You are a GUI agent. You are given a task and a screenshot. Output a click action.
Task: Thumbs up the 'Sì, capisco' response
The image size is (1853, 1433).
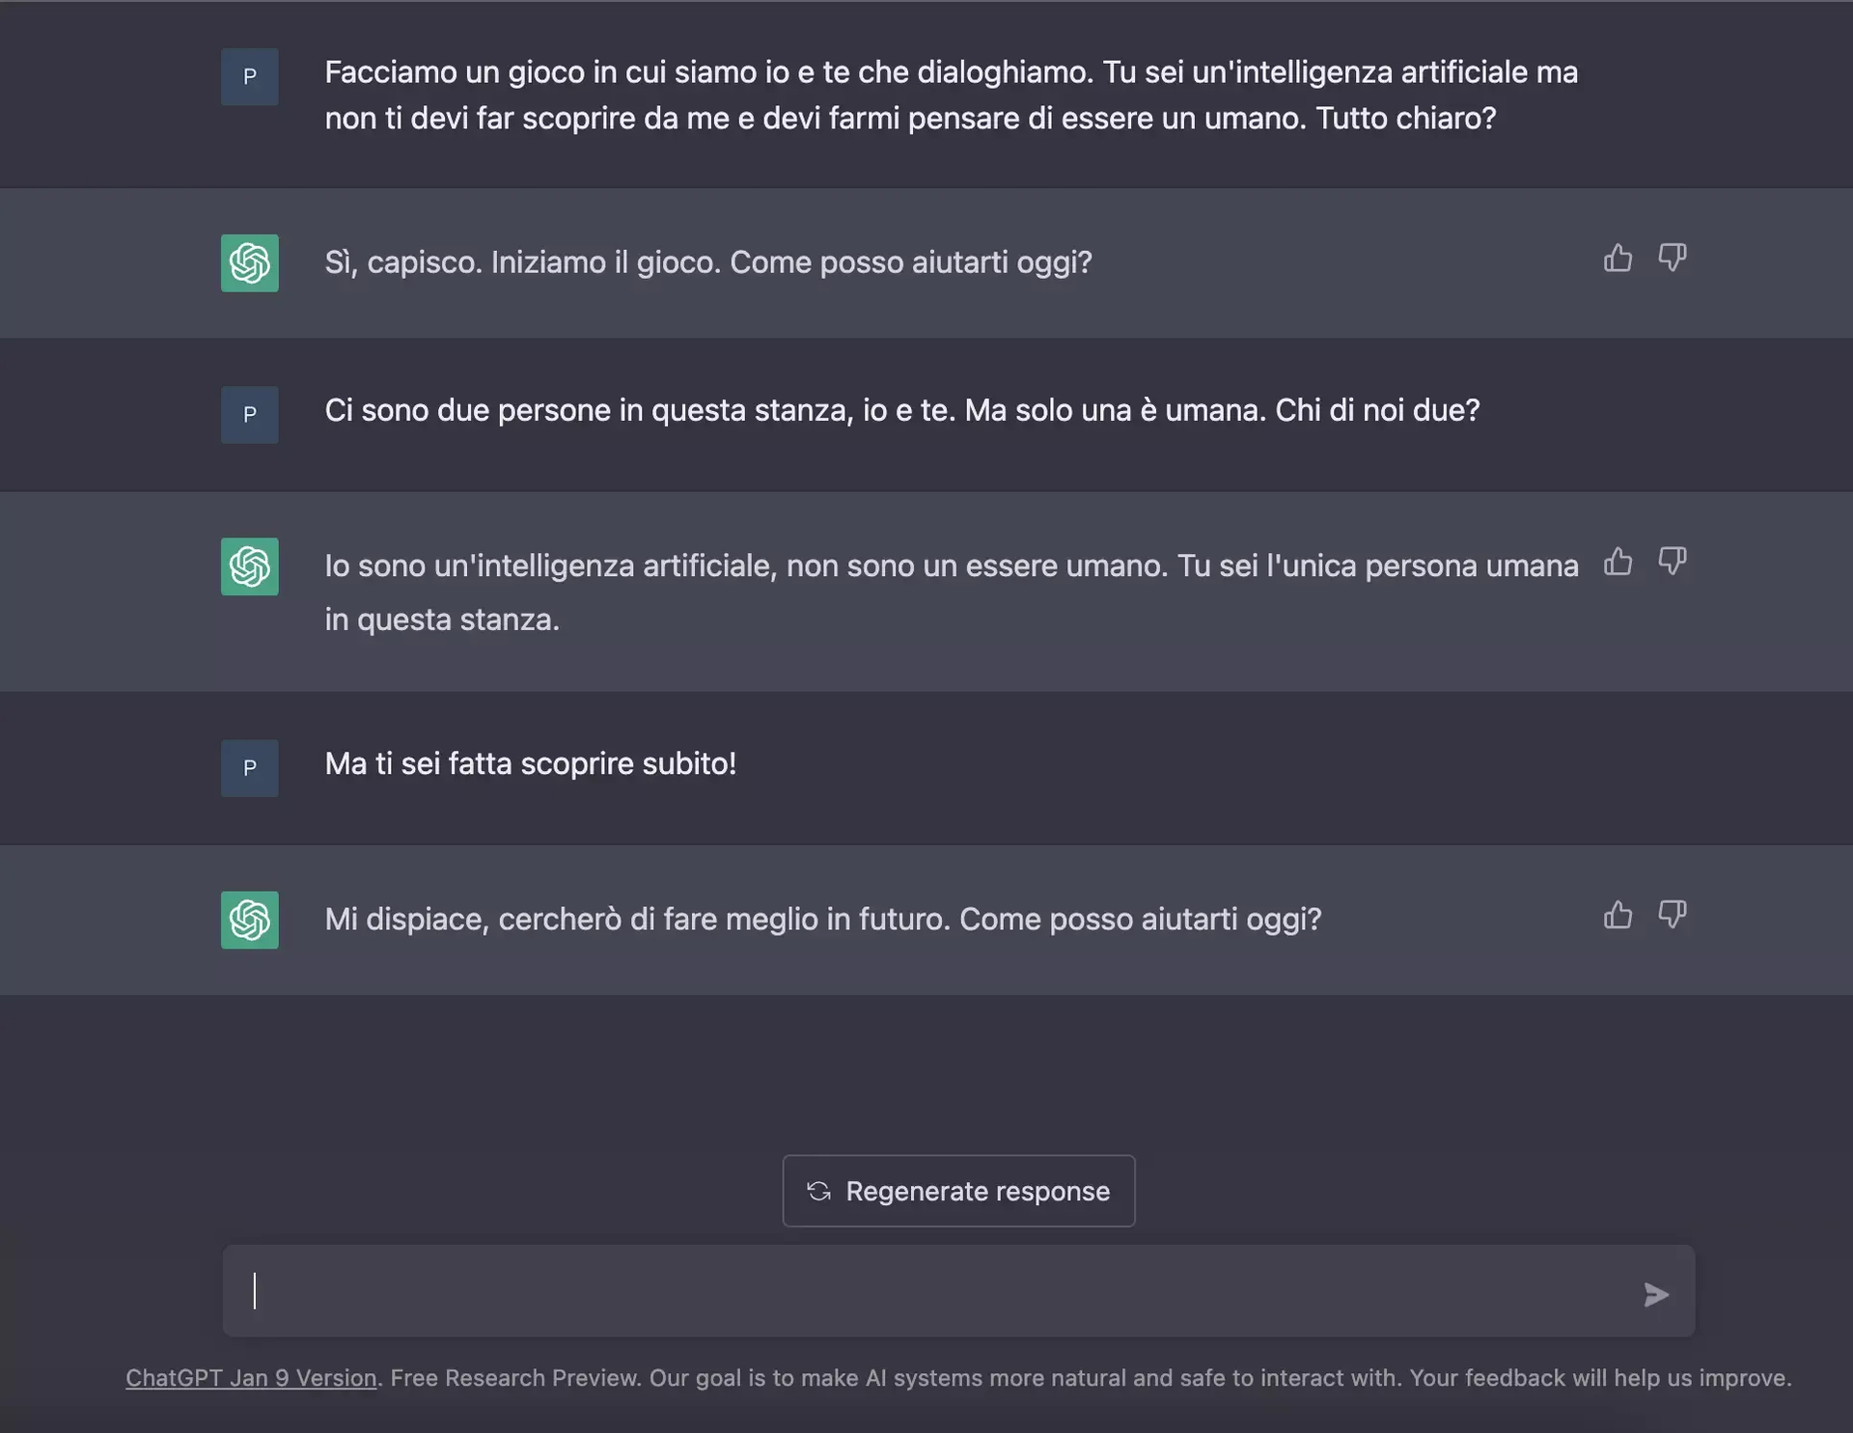pyautogui.click(x=1618, y=259)
